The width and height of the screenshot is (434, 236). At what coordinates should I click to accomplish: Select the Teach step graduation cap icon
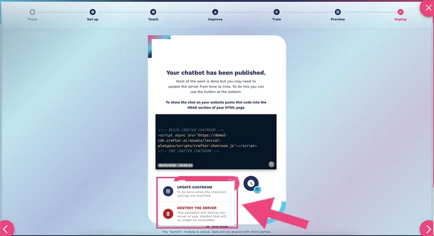coord(153,12)
